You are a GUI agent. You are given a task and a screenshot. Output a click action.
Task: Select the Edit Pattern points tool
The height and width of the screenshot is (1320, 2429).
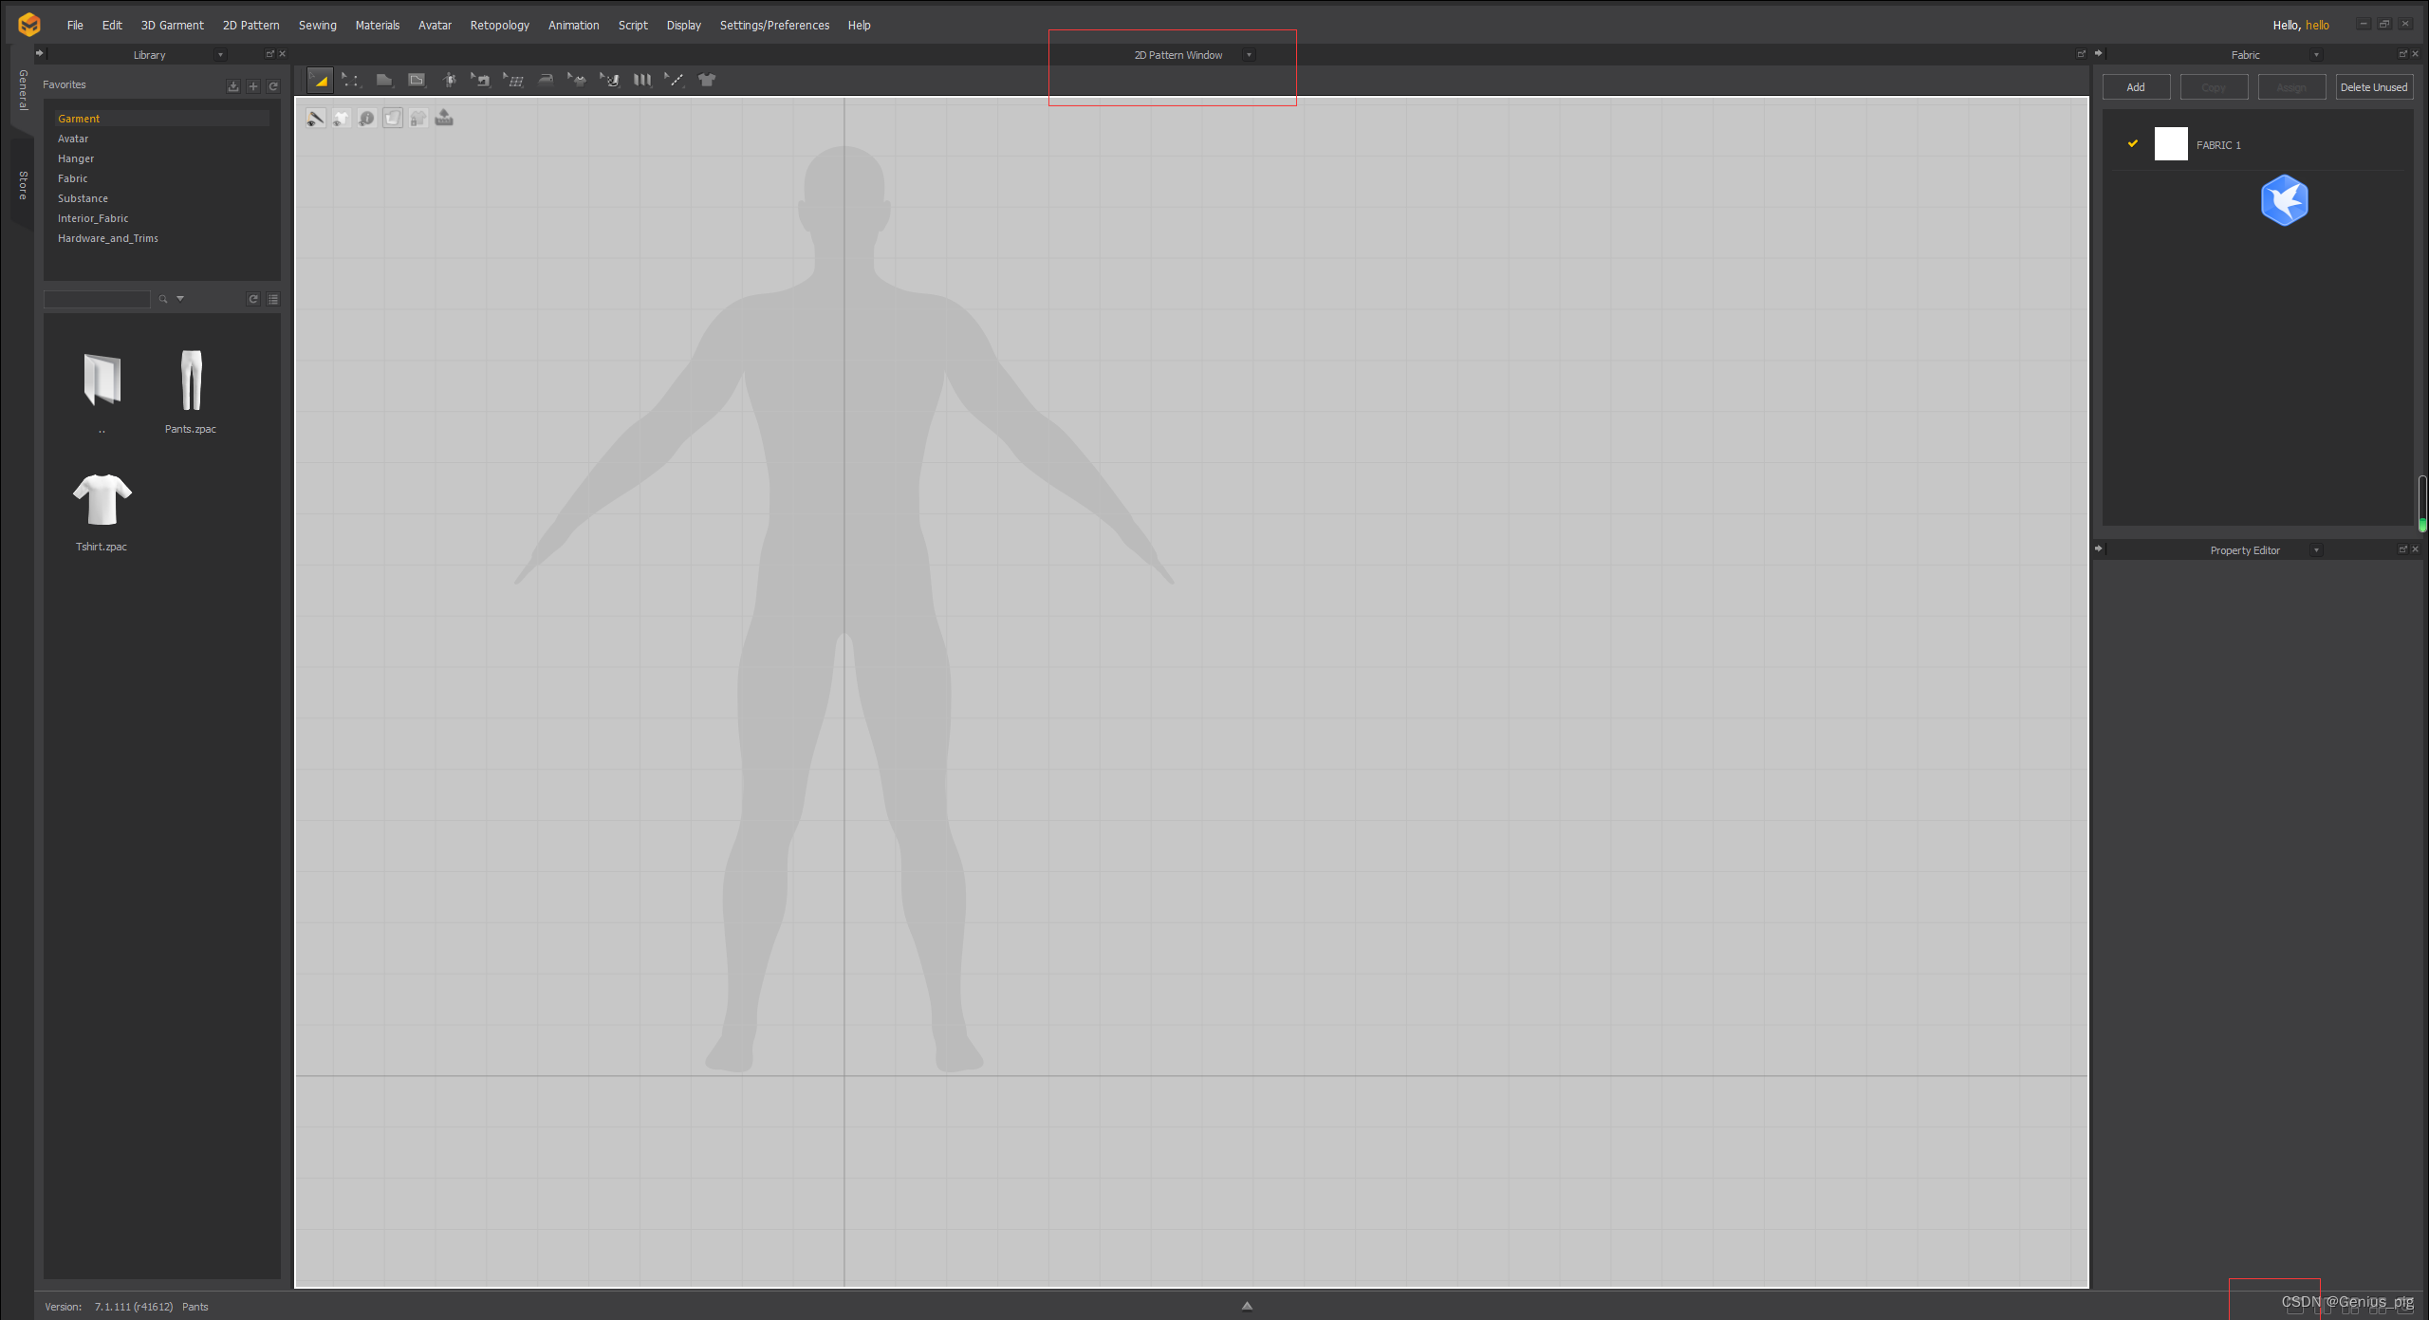pos(351,81)
